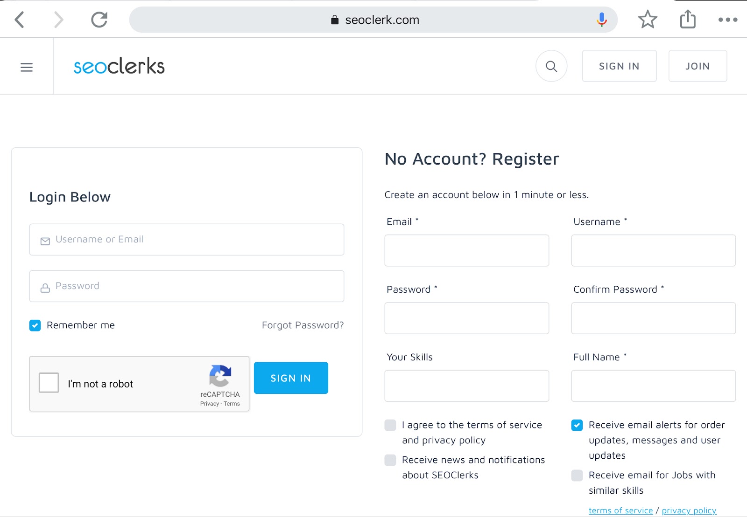Open the Forgot Password link
747x517 pixels.
[x=303, y=325]
